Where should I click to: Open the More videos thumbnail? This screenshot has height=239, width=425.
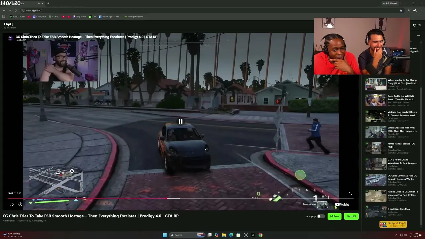[322, 205]
